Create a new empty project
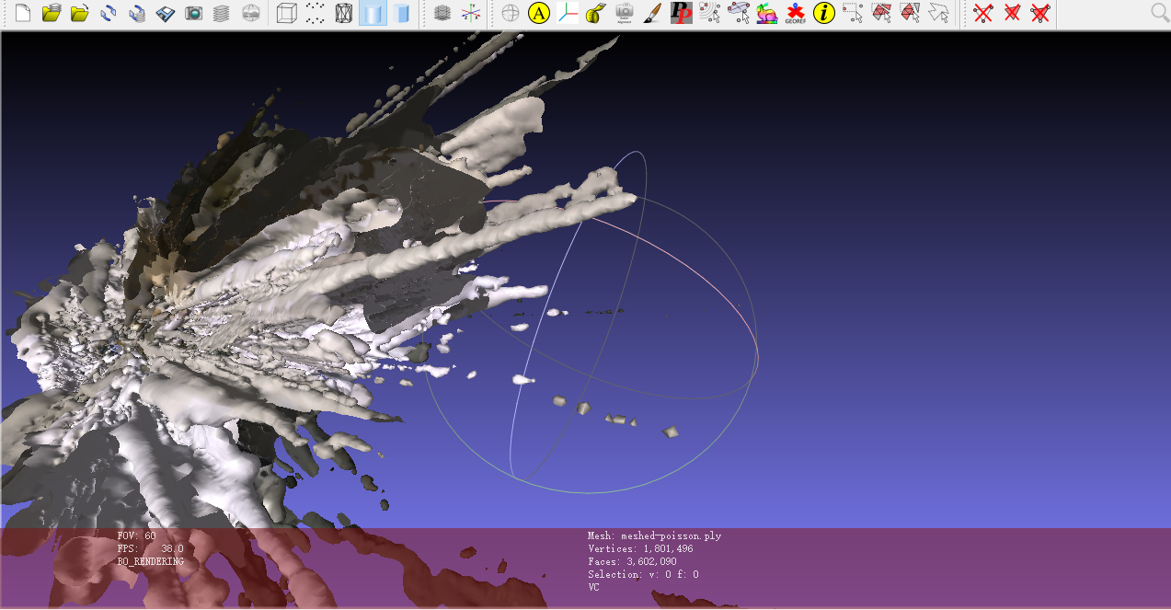 pos(23,13)
